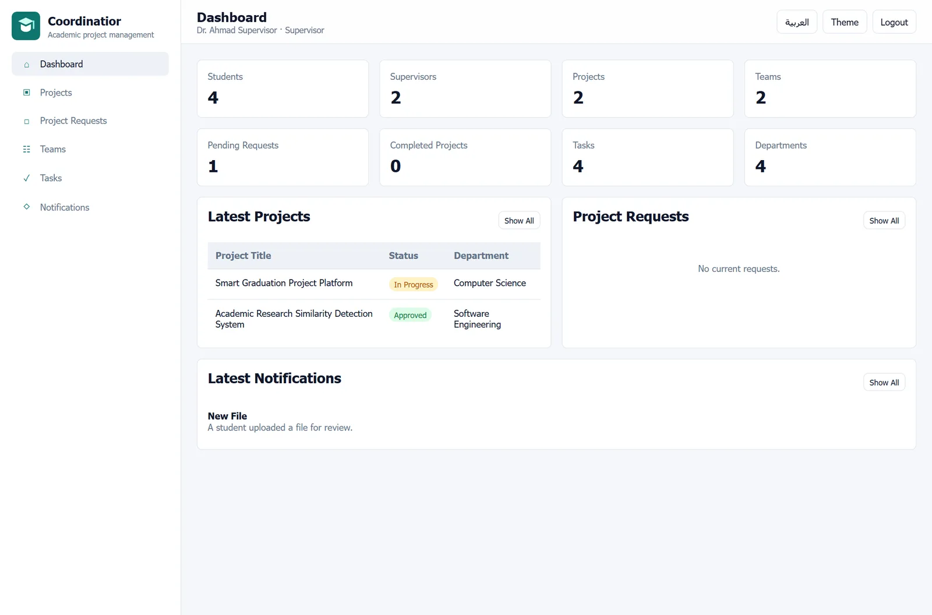Click the Projects stat card showing 2
Screen dimensions: 932x615
pos(647,89)
